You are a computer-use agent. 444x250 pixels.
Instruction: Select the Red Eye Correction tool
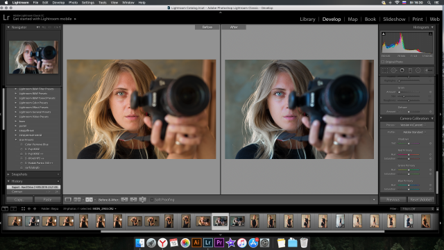coord(402,70)
